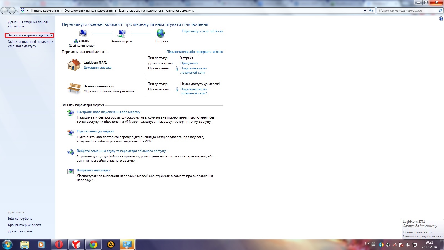This screenshot has height=250, width=444.
Task: Click the park bench icon for Неопознанная сеть
Action: (x=74, y=88)
